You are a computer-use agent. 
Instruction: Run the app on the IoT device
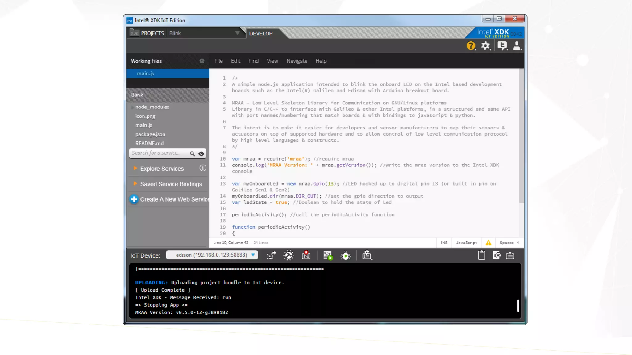tap(328, 255)
